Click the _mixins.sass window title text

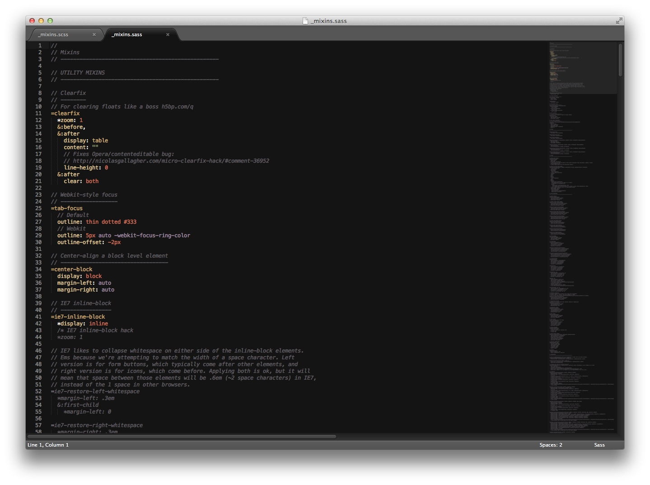329,21
